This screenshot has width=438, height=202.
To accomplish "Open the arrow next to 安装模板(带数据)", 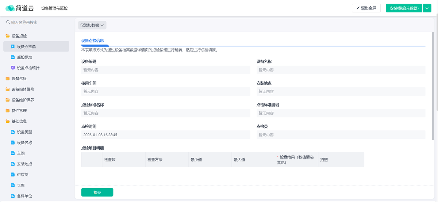I will tap(427, 8).
